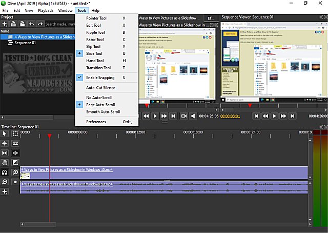Open Preferences from the Tools menu
This screenshot has height=233, width=328.
click(x=96, y=122)
